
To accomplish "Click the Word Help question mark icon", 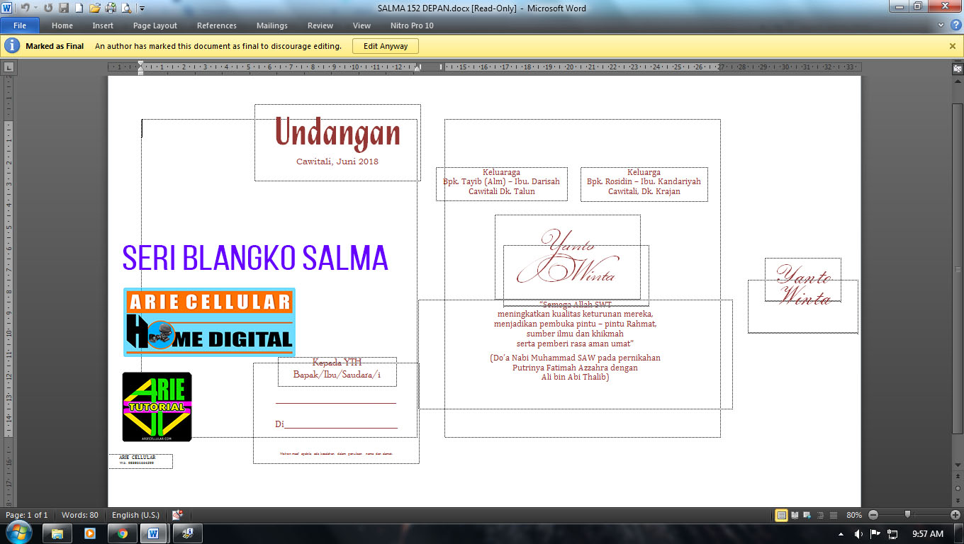I will pos(955,25).
